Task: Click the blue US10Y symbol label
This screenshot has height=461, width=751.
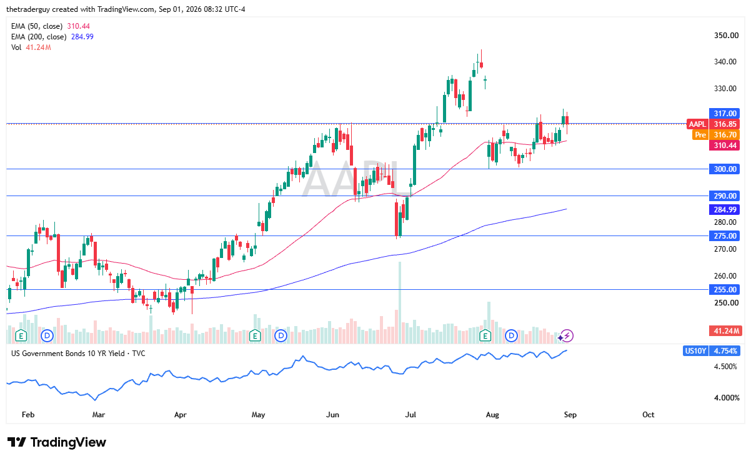Action: [695, 351]
